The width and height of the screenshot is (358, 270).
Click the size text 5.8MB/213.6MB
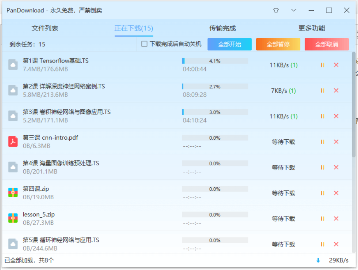pos(45,95)
